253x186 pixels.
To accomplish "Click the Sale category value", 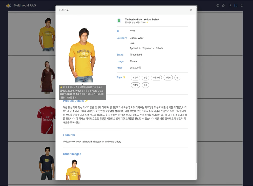I will point(132,43).
